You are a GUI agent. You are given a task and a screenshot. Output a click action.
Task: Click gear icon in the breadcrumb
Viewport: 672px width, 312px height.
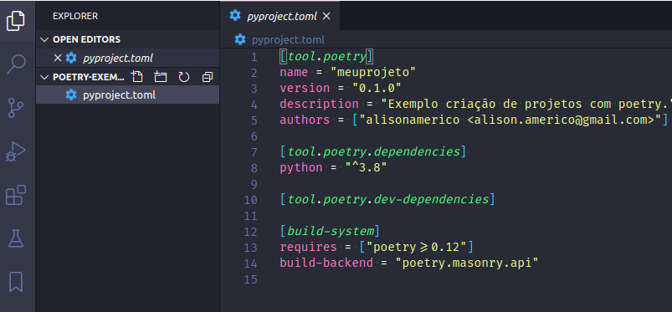(x=240, y=40)
